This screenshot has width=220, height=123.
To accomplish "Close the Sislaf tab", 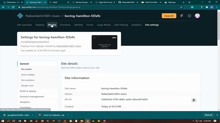I will 68,2.
